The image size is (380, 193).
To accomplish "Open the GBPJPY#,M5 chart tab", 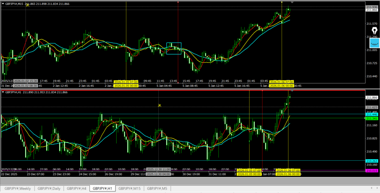I will pyautogui.click(x=157, y=188).
